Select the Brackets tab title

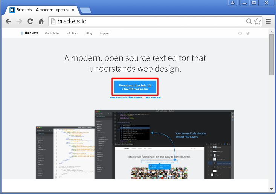43,10
